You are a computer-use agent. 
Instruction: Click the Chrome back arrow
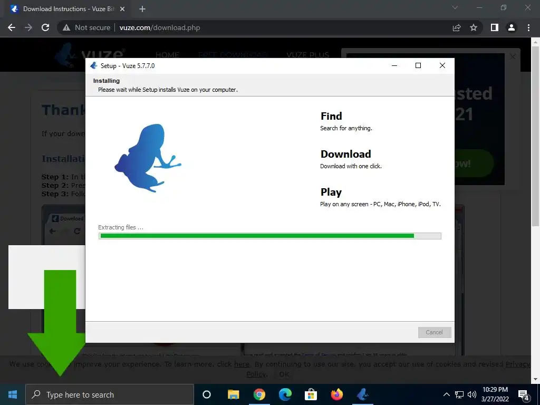tap(12, 27)
